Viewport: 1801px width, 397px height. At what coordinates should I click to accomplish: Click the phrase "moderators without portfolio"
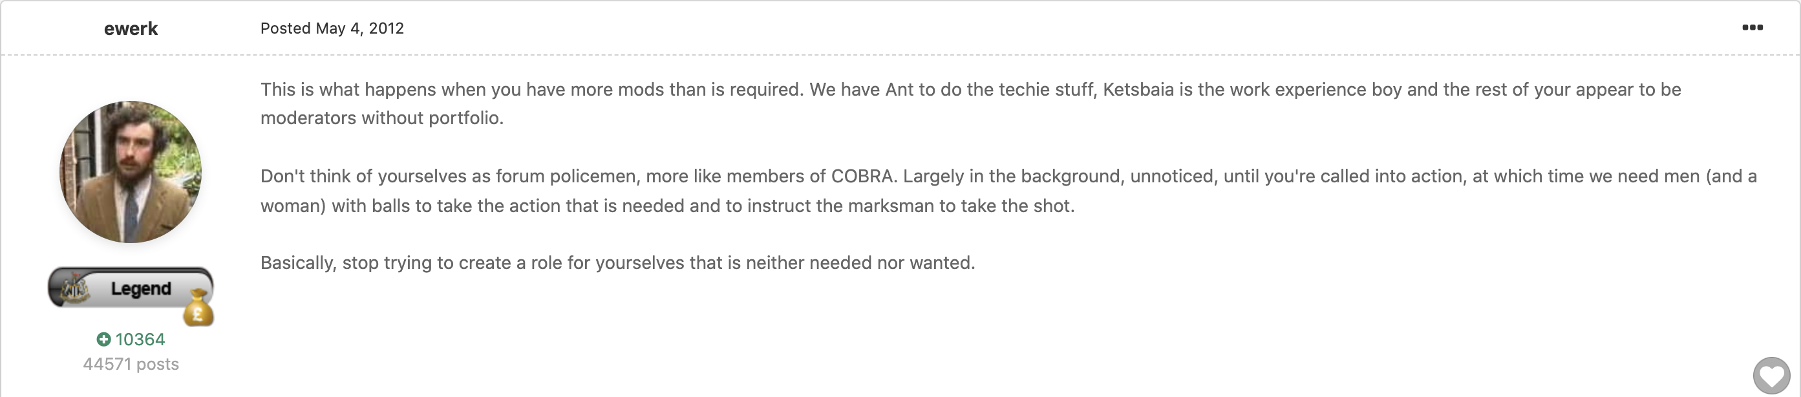click(x=382, y=118)
